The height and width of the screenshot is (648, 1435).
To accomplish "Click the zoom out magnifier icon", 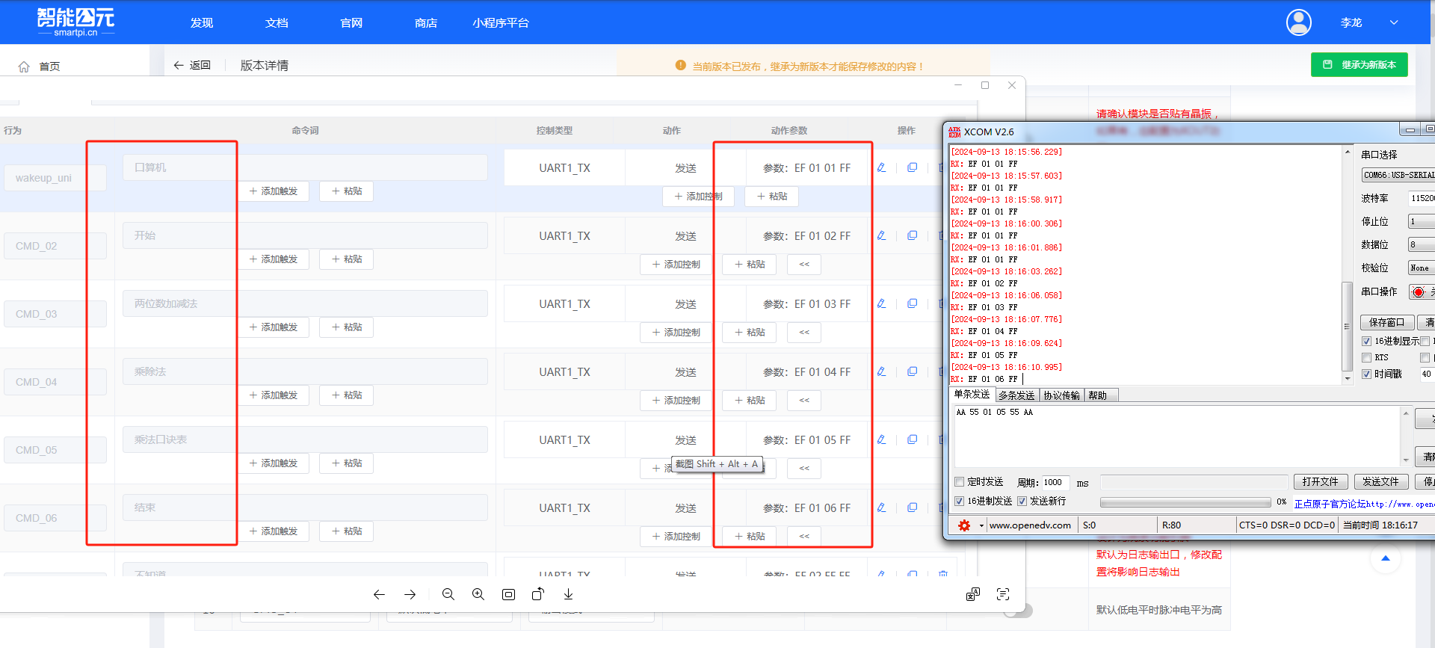I will click(448, 594).
